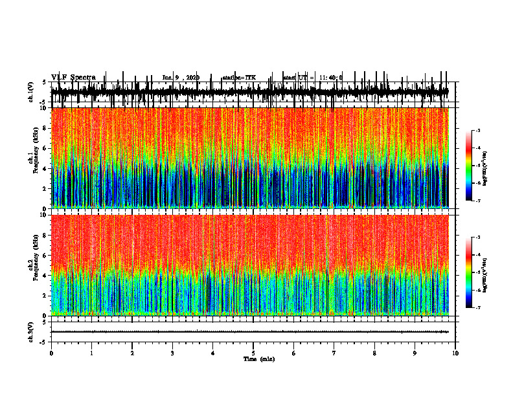Click the ch.2 colorbar "log(PSD)" unit label

click(484, 275)
